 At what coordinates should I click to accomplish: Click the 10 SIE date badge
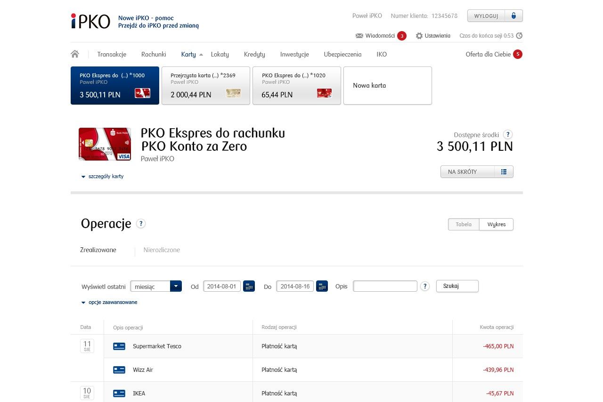(x=87, y=393)
